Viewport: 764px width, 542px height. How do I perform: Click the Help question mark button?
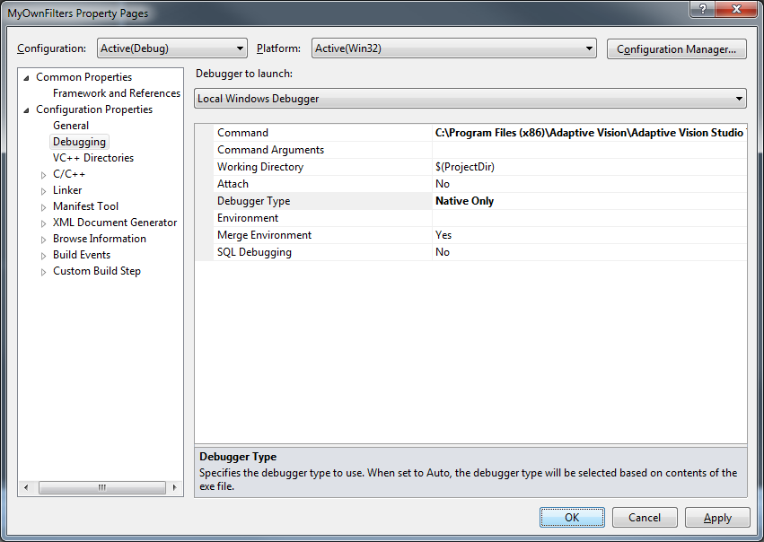tap(705, 10)
